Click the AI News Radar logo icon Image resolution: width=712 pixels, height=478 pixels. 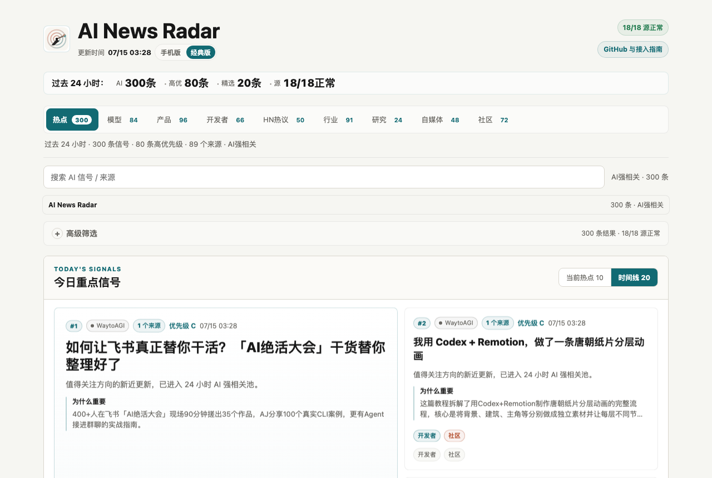tap(57, 39)
